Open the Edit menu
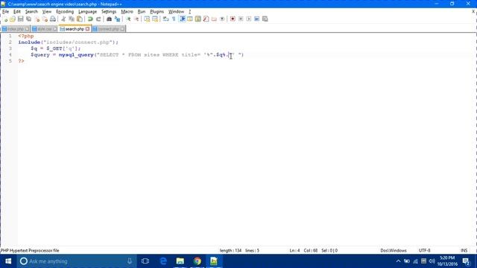 [x=16, y=12]
